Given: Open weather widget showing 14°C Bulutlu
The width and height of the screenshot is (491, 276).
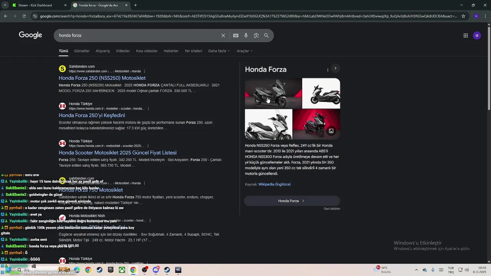Looking at the screenshot, I should click(x=382, y=270).
